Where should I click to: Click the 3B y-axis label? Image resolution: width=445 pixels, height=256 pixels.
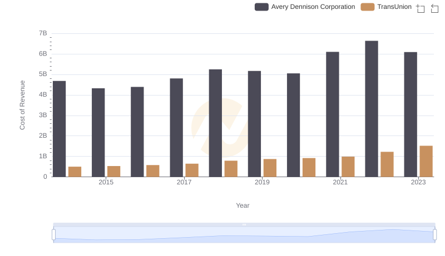[x=43, y=115]
